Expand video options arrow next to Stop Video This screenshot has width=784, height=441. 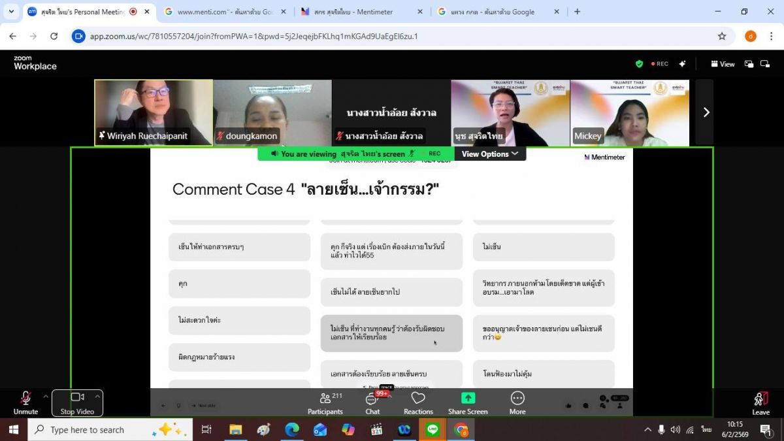click(x=97, y=396)
